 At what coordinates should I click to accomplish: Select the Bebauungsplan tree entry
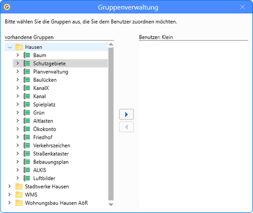pyautogui.click(x=51, y=162)
